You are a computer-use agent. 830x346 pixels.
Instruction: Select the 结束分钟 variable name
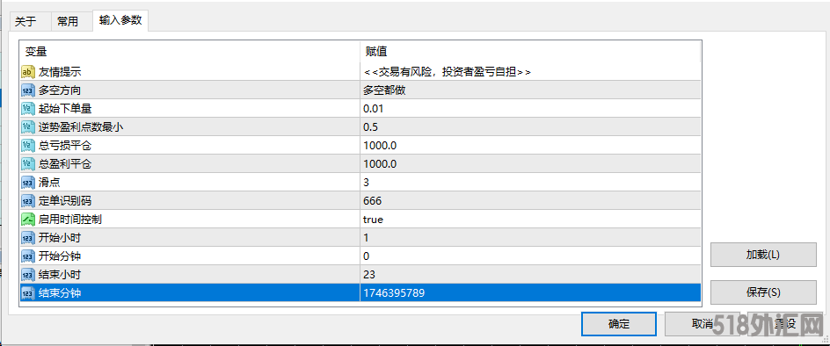coord(60,293)
